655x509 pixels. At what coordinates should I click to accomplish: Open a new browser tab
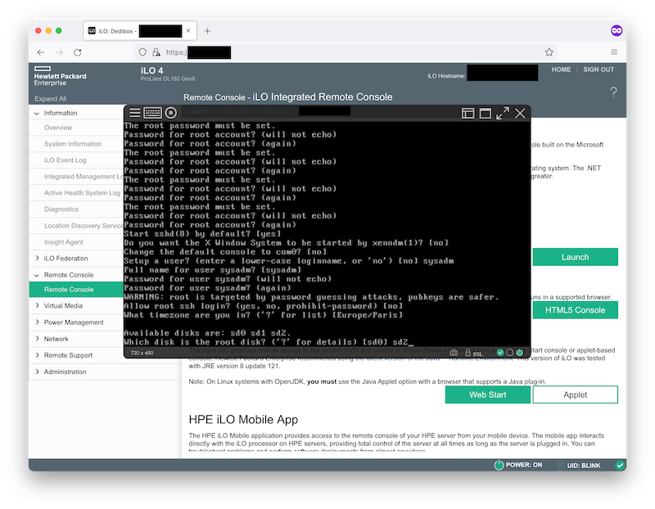tap(207, 31)
